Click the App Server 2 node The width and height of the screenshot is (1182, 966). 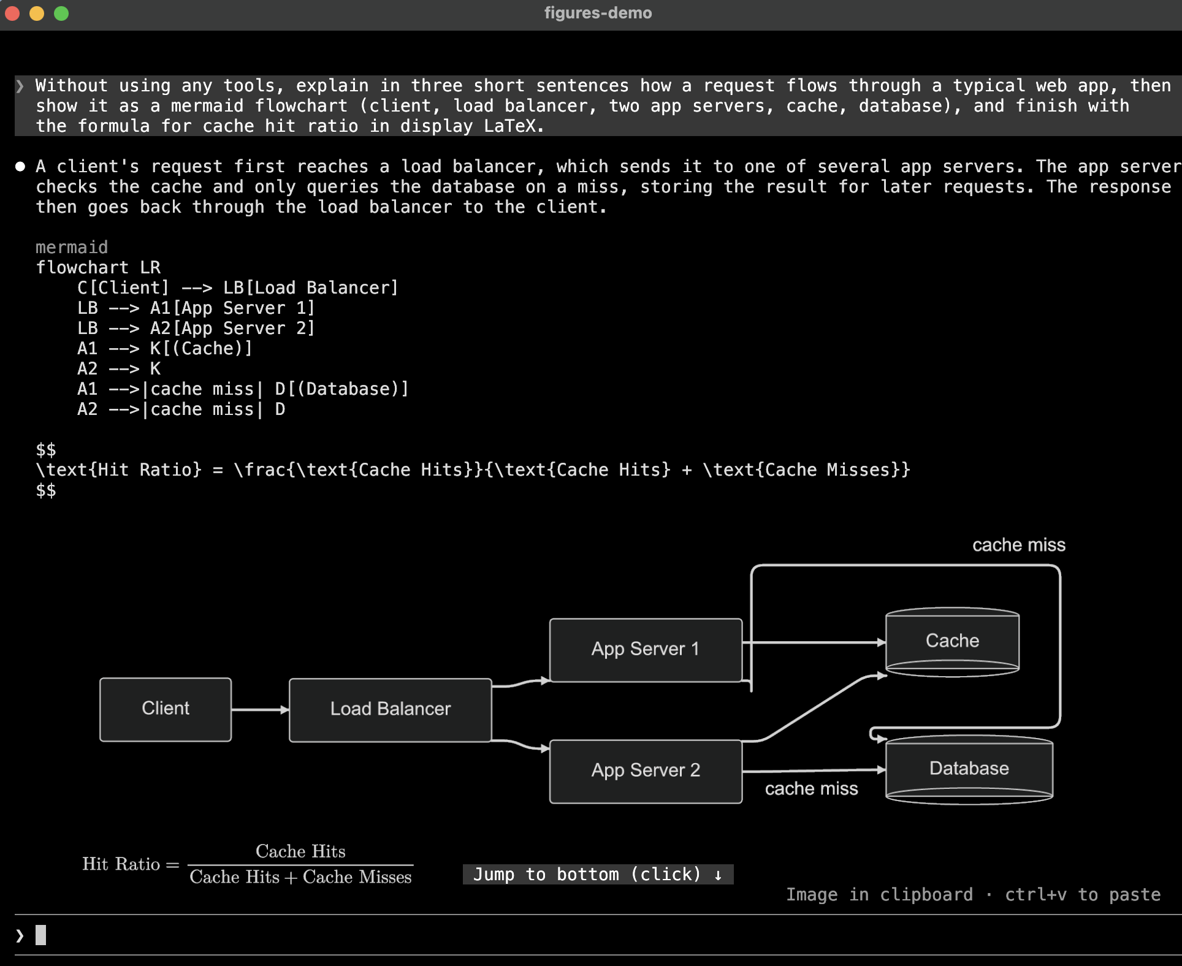(x=646, y=771)
